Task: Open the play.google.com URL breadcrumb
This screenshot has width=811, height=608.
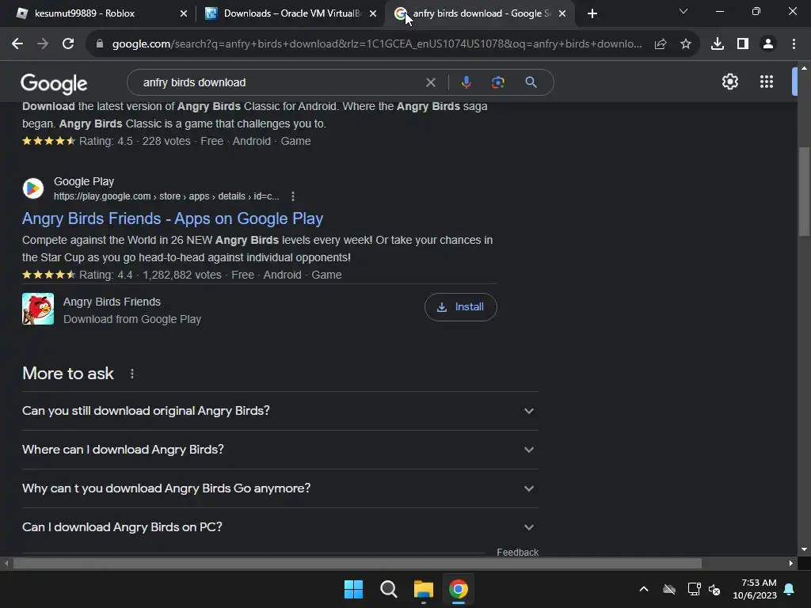Action: pos(166,196)
